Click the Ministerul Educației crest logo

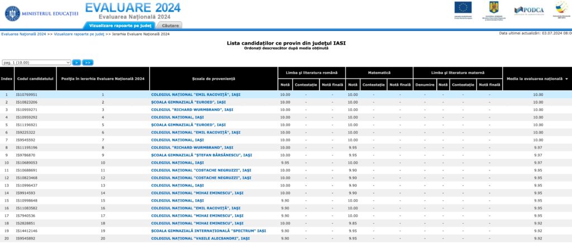[x=12, y=11]
